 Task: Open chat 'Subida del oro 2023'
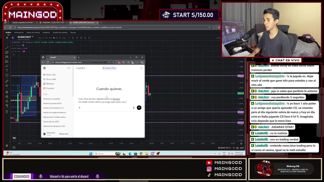51,122
